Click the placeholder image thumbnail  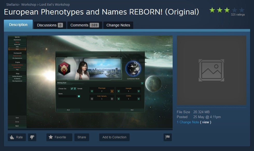click(x=211, y=70)
